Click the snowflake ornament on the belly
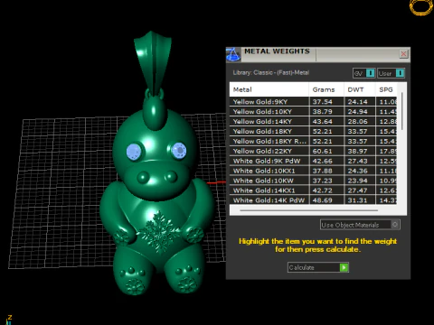 158,231
